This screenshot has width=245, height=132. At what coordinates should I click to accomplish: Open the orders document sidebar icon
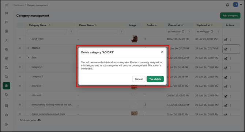(7, 31)
